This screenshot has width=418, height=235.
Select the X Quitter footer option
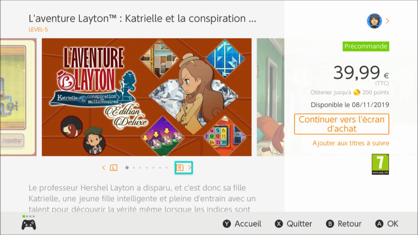coord(293,224)
